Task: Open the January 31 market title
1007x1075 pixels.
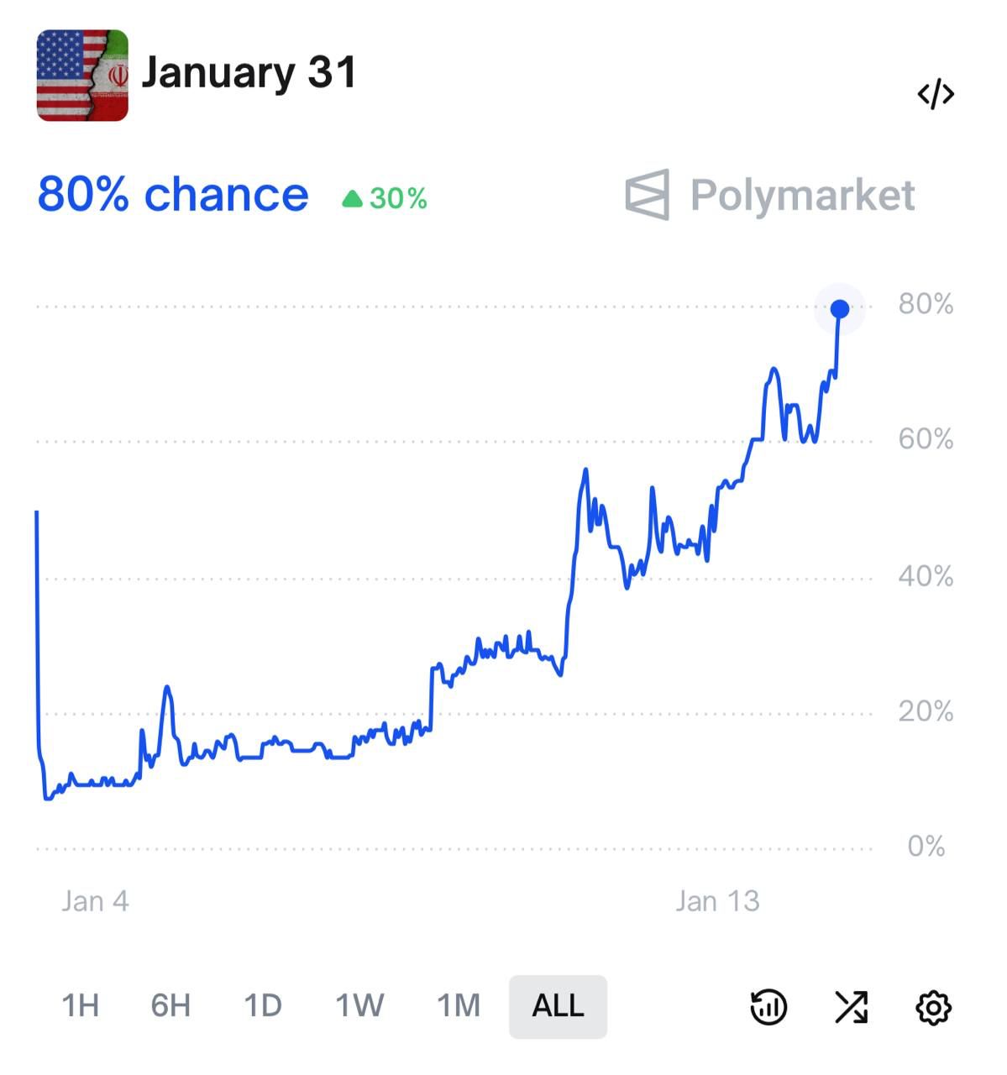Action: click(249, 72)
